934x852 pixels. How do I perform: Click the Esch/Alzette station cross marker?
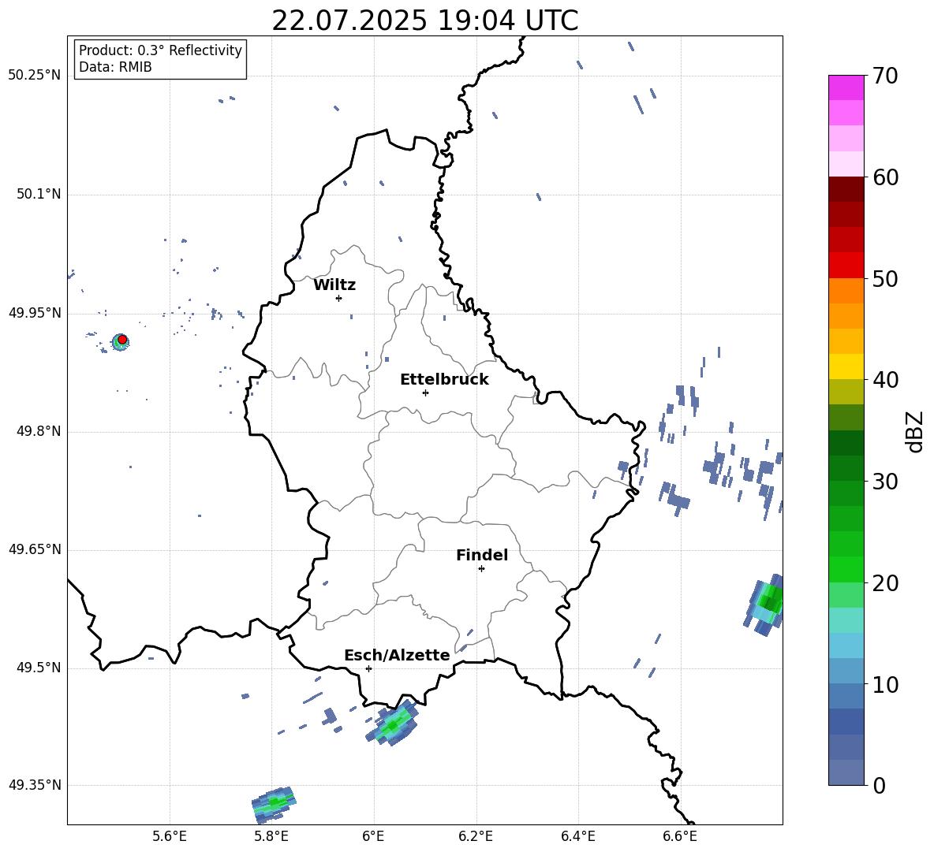pyautogui.click(x=368, y=668)
